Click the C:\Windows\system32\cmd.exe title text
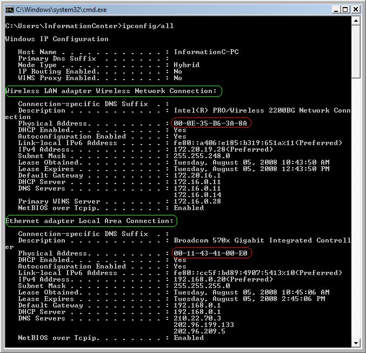 coord(61,10)
